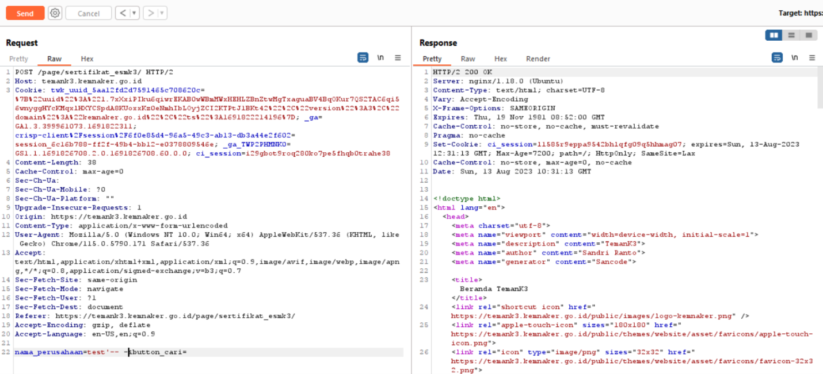Toggle word wrap in Response panel
Image resolution: width=823 pixels, height=374 pixels.
tap(777, 58)
